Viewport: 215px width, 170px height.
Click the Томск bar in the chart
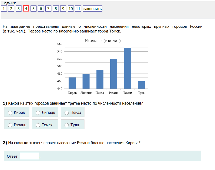tap(127, 68)
